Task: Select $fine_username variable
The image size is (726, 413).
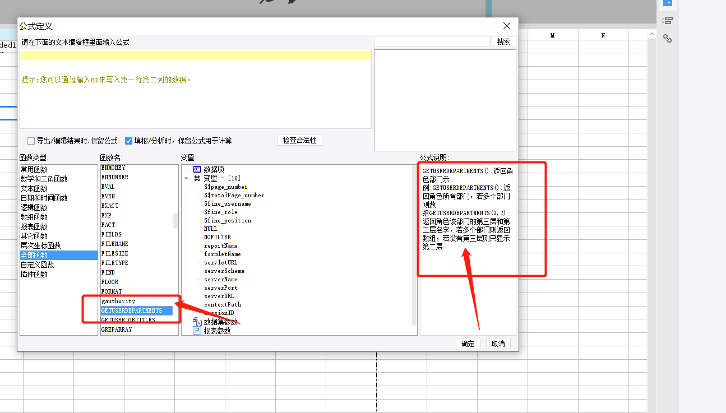Action: pyautogui.click(x=227, y=203)
